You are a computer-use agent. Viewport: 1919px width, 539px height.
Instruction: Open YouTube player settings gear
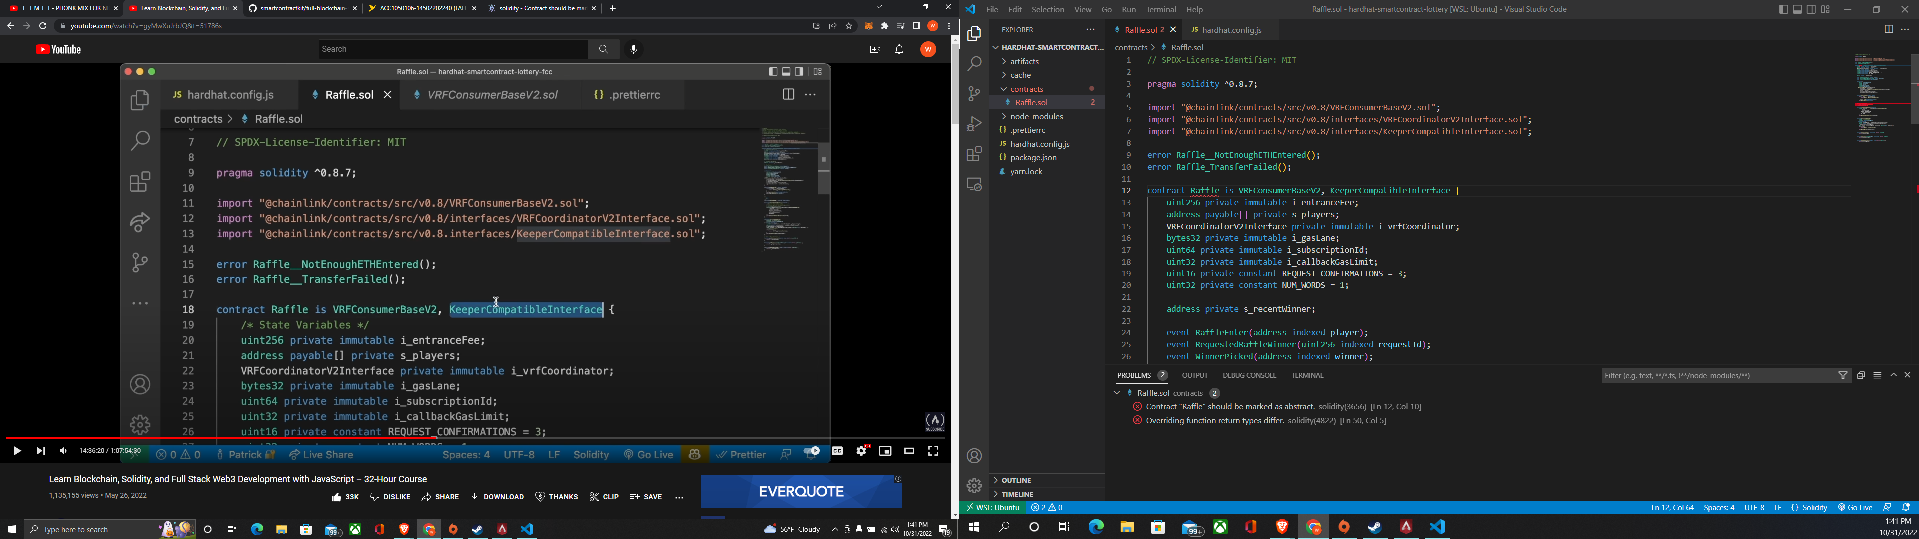coord(862,450)
